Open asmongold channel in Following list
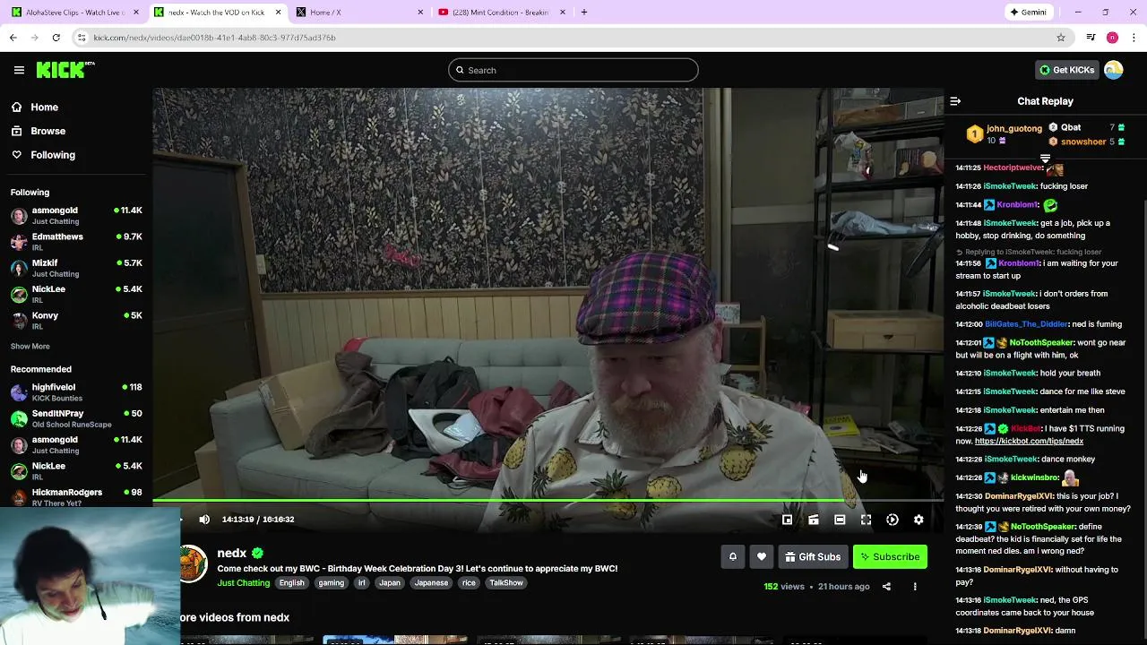Screen dimensions: 1147x645 pos(76,216)
